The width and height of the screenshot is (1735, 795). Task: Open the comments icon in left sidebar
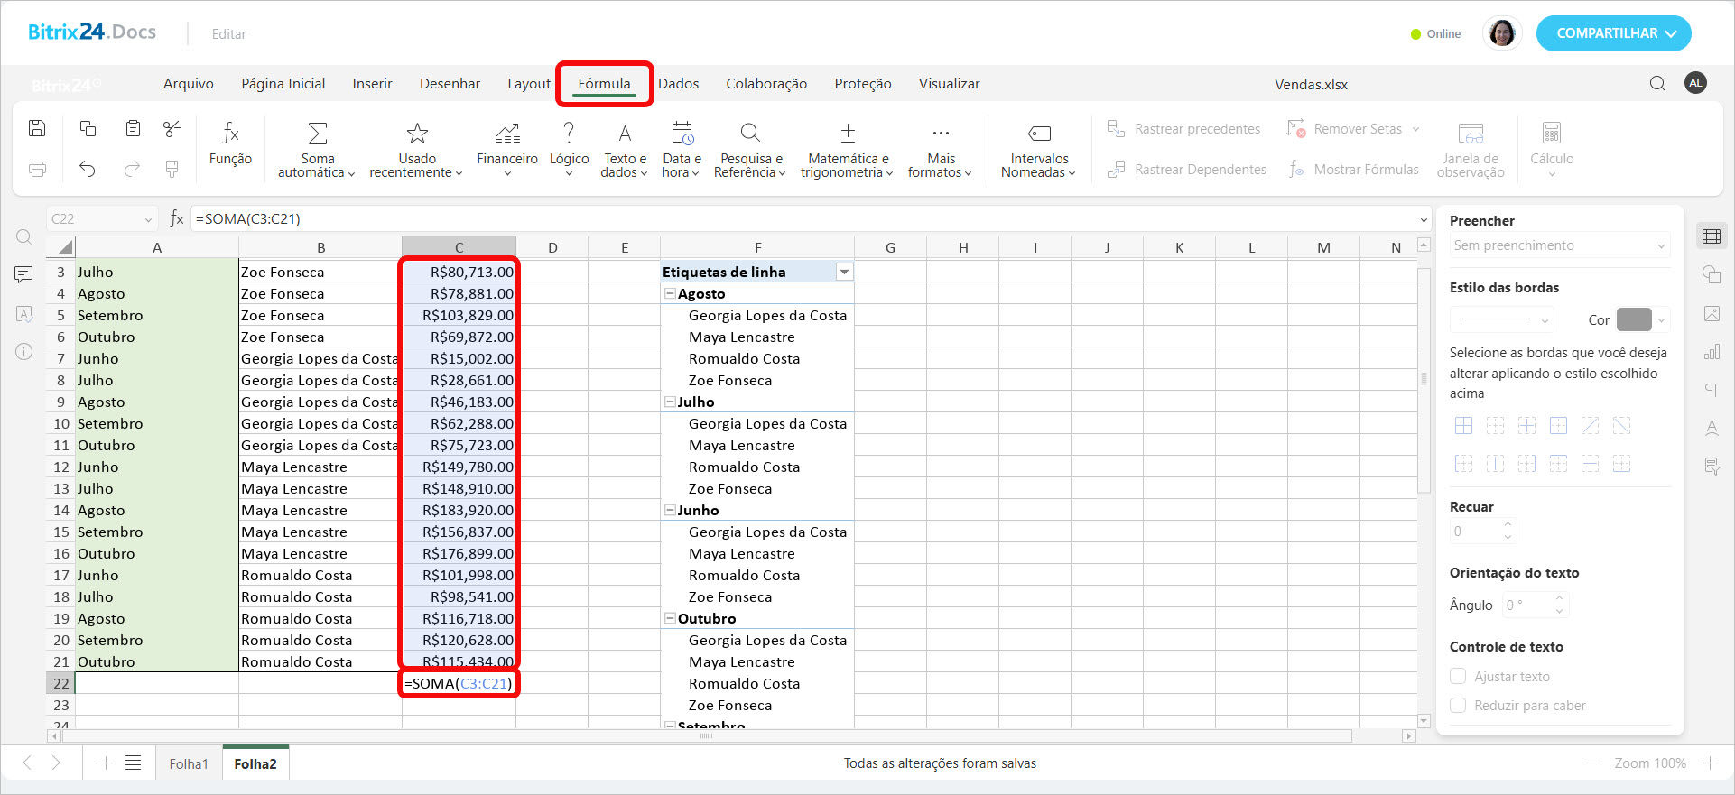click(24, 274)
